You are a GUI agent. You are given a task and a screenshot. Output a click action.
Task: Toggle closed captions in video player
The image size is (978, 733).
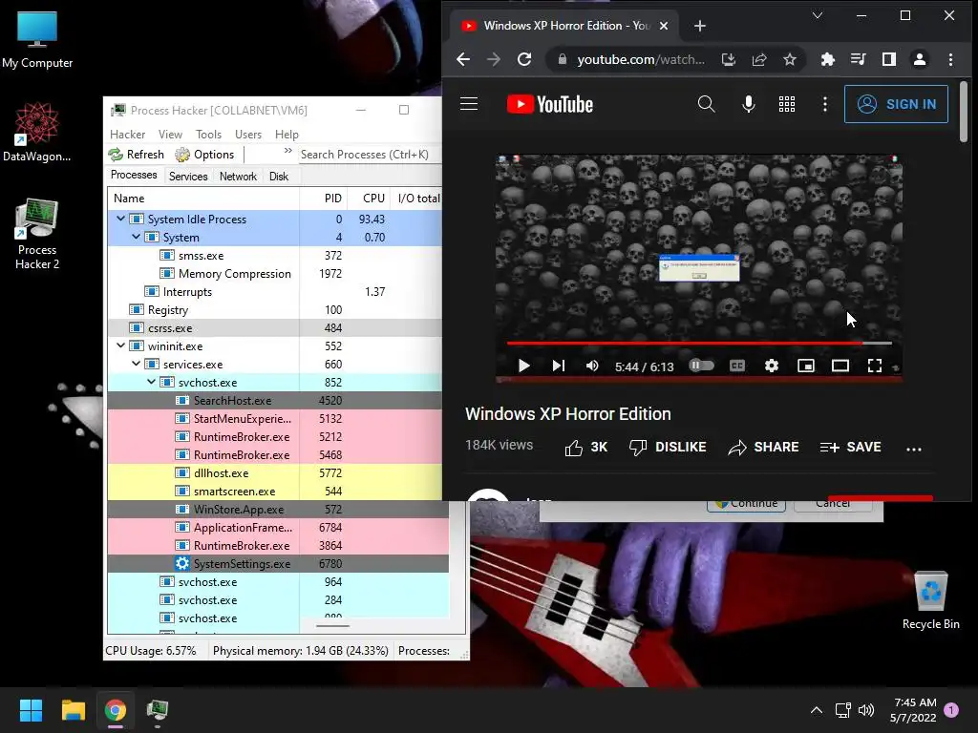click(x=737, y=366)
